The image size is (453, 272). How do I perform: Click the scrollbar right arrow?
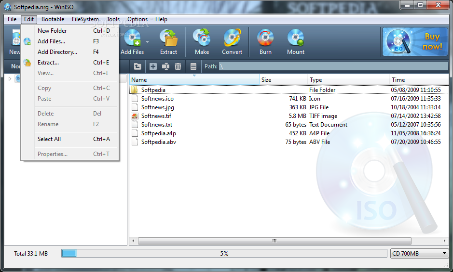pos(445,241)
